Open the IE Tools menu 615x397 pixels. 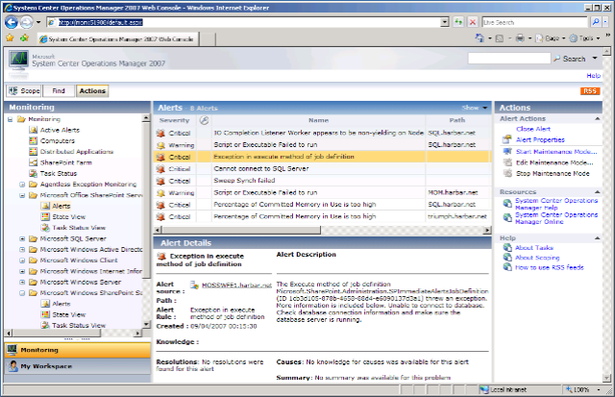(x=584, y=38)
